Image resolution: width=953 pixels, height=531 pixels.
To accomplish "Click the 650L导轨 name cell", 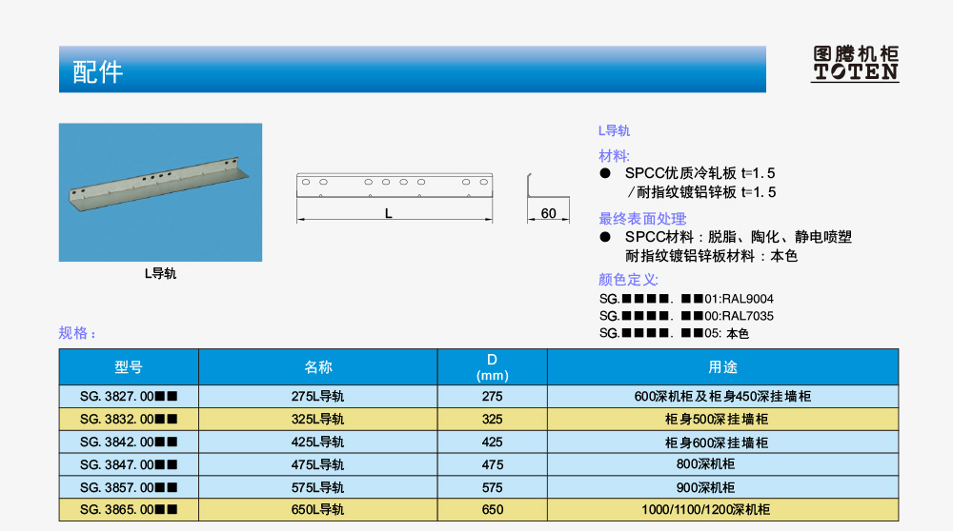I will (x=318, y=510).
